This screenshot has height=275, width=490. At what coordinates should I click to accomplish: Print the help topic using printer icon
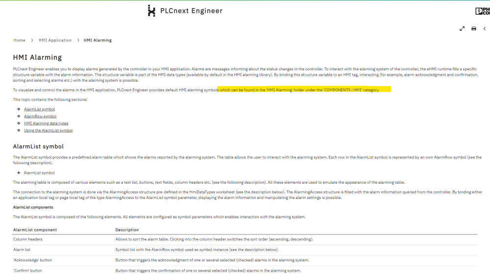tap(474, 29)
